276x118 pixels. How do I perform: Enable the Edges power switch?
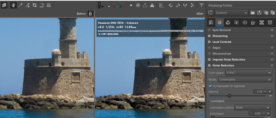coord(209,48)
